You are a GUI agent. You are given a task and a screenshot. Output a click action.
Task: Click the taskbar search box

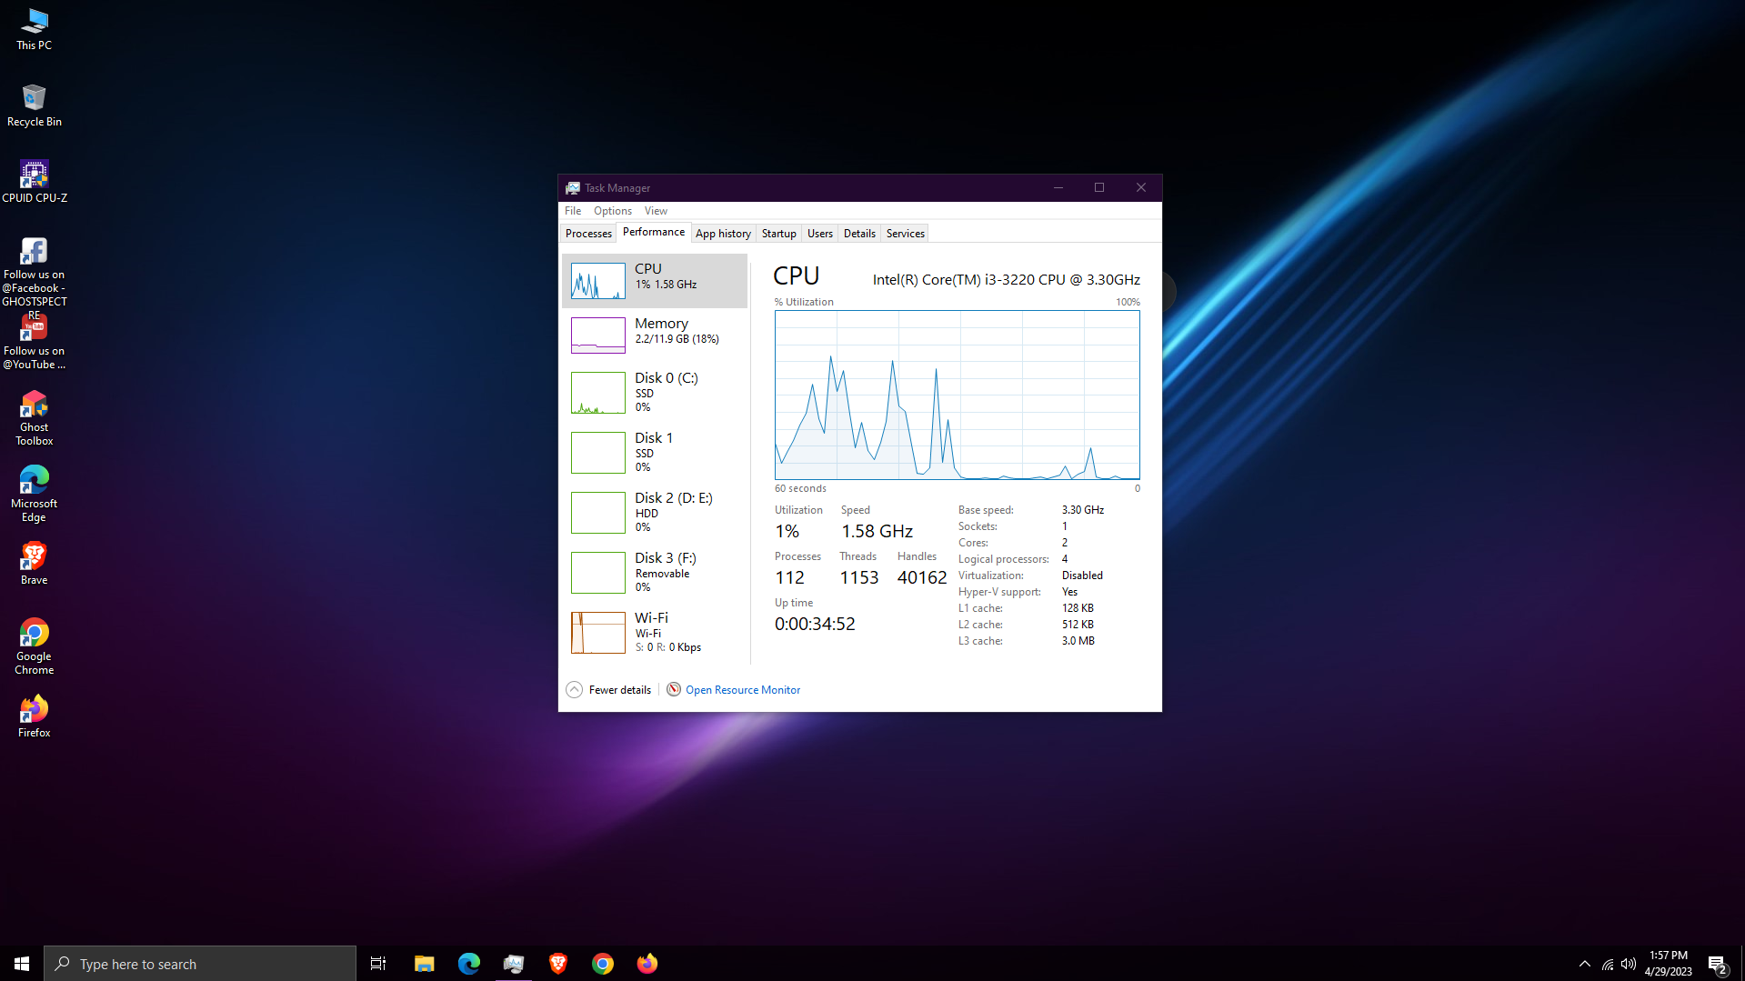(200, 964)
